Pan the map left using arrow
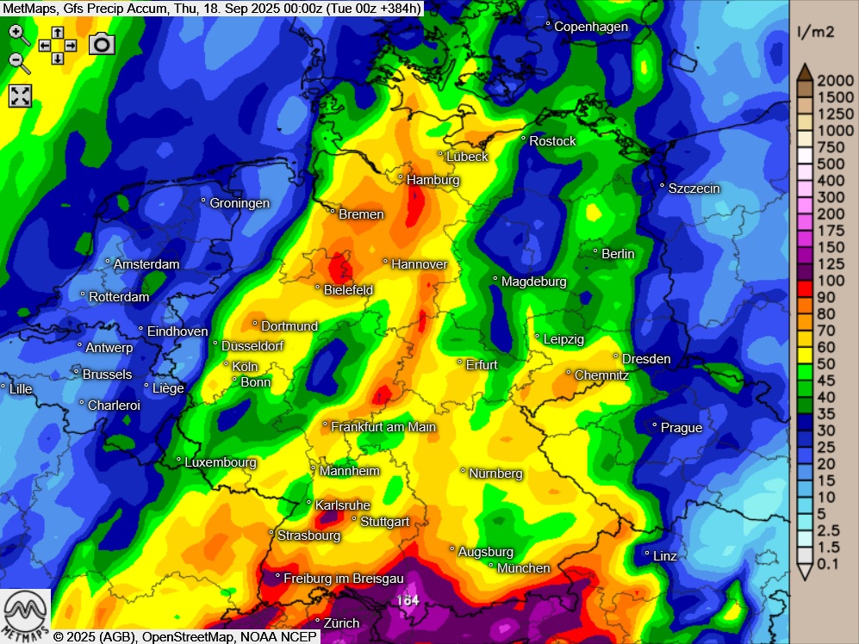The height and width of the screenshot is (644, 859). coord(45,45)
